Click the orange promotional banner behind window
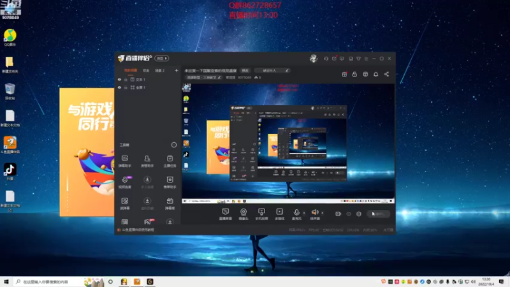The image size is (510, 287). (87, 152)
